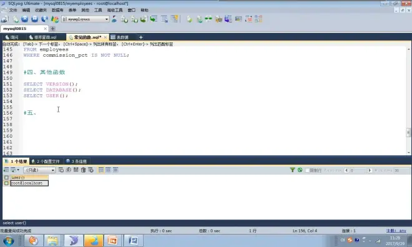This screenshot has height=247, width=412.
Task: Tick the root@localhost row checkbox
Action: [x=6, y=183]
